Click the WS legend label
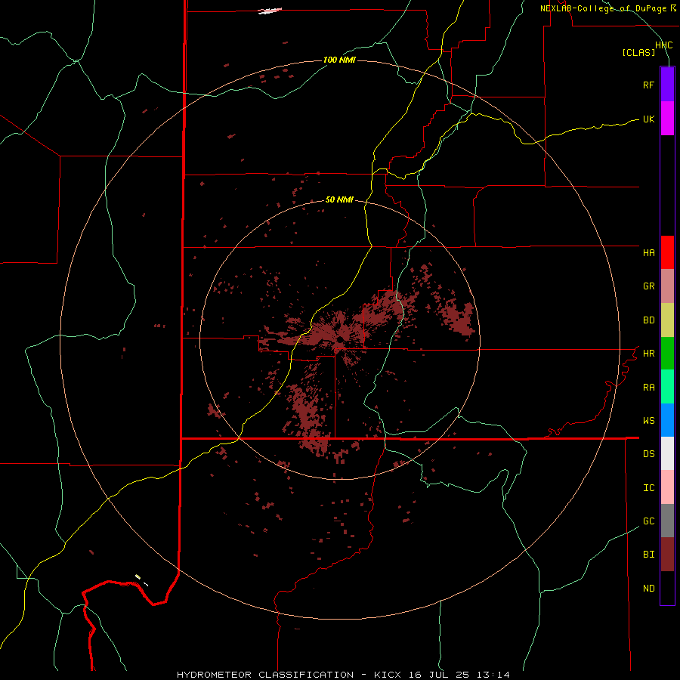Viewport: 680px width, 680px height. (648, 421)
